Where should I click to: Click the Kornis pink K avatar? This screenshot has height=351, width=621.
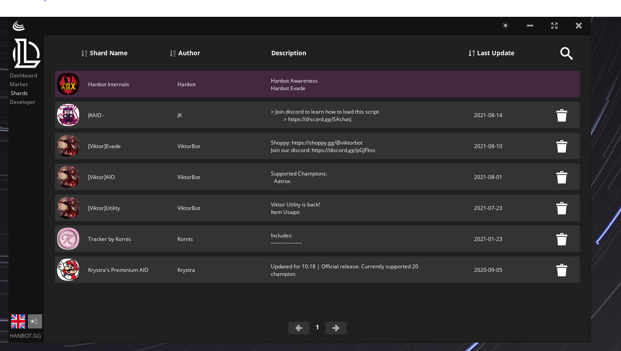pyautogui.click(x=68, y=239)
